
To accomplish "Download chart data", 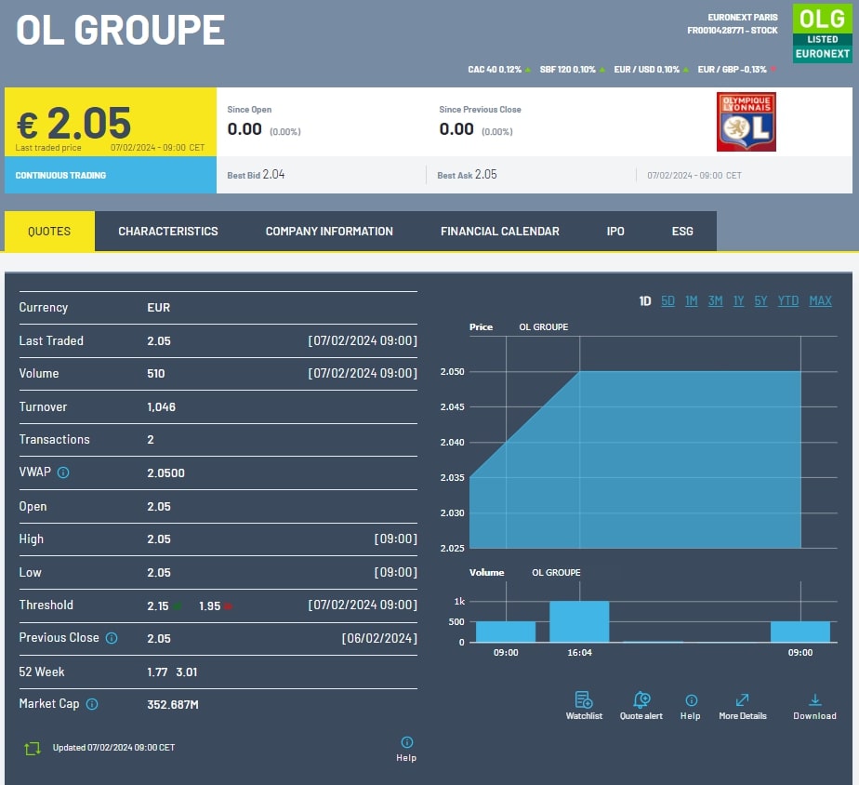I will [814, 700].
